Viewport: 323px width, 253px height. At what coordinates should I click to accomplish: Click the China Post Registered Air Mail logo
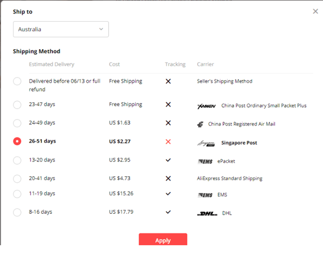point(200,124)
